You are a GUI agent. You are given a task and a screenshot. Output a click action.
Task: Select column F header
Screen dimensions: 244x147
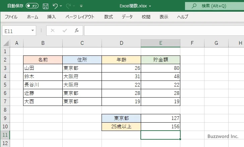pyautogui.click(x=192, y=43)
